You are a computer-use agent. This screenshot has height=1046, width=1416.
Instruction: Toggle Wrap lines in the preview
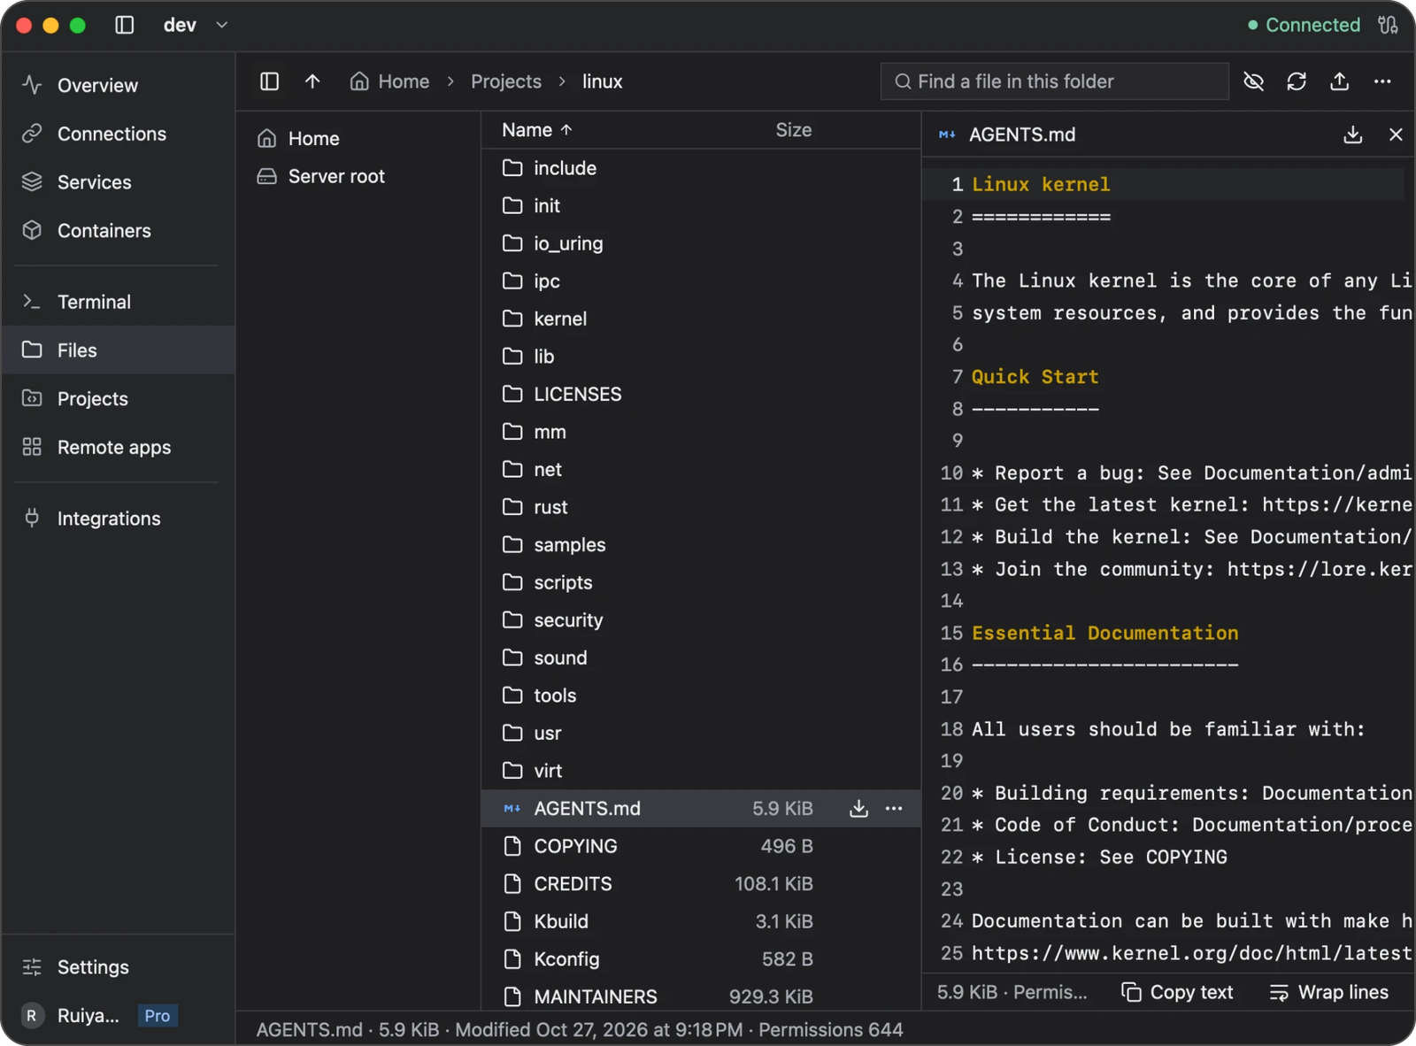click(x=1328, y=993)
